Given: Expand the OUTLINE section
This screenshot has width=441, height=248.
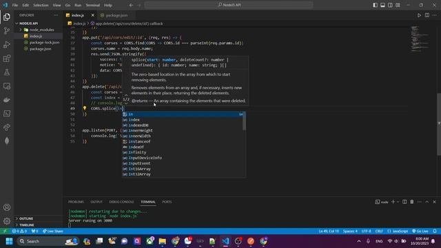Looking at the screenshot, I should click(x=26, y=218).
